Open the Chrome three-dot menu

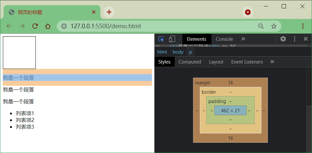(303, 26)
